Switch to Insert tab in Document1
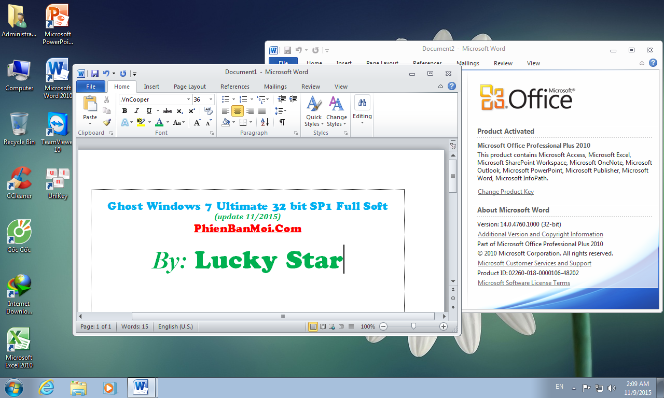Screen dimensions: 664x398 (x=151, y=87)
